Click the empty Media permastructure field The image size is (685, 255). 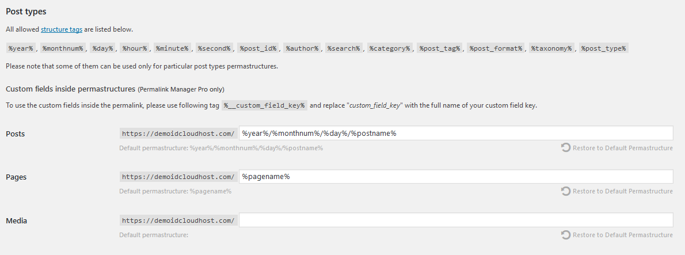[x=456, y=220]
